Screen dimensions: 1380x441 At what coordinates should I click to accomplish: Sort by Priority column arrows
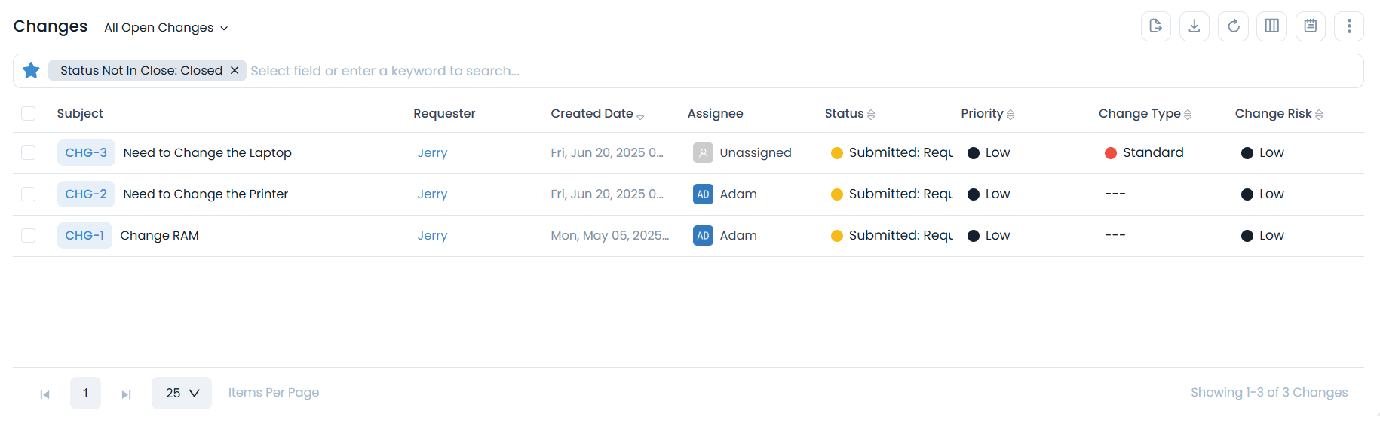point(1010,115)
